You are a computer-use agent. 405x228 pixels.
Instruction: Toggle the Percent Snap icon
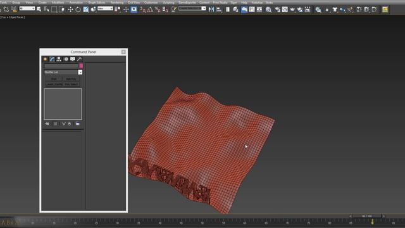pyautogui.click(x=158, y=9)
